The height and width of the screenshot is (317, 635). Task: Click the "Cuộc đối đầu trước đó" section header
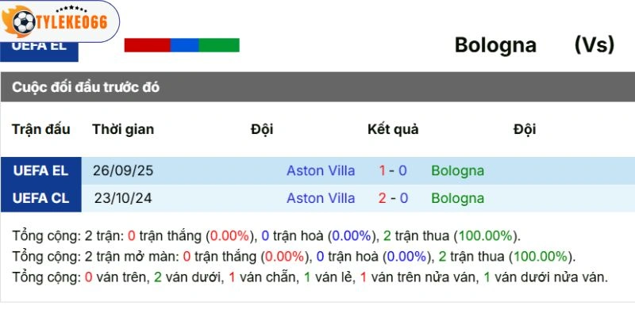(x=86, y=87)
